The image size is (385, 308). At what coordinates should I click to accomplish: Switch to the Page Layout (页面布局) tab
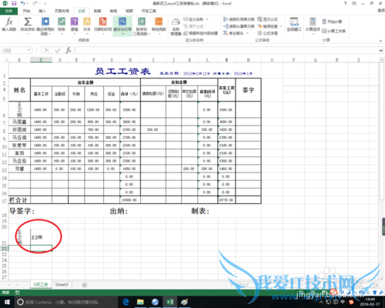point(62,11)
